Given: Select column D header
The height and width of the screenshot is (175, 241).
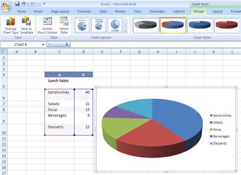Looking at the screenshot, I should point(83,52).
